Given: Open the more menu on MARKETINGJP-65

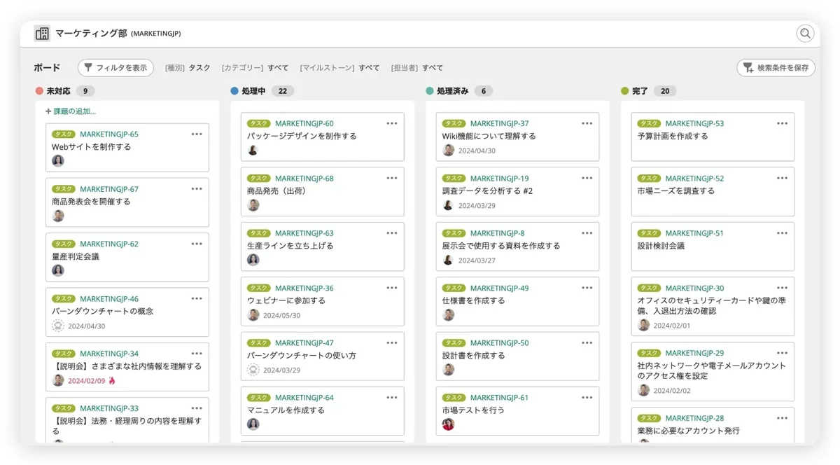Looking at the screenshot, I should (x=197, y=134).
